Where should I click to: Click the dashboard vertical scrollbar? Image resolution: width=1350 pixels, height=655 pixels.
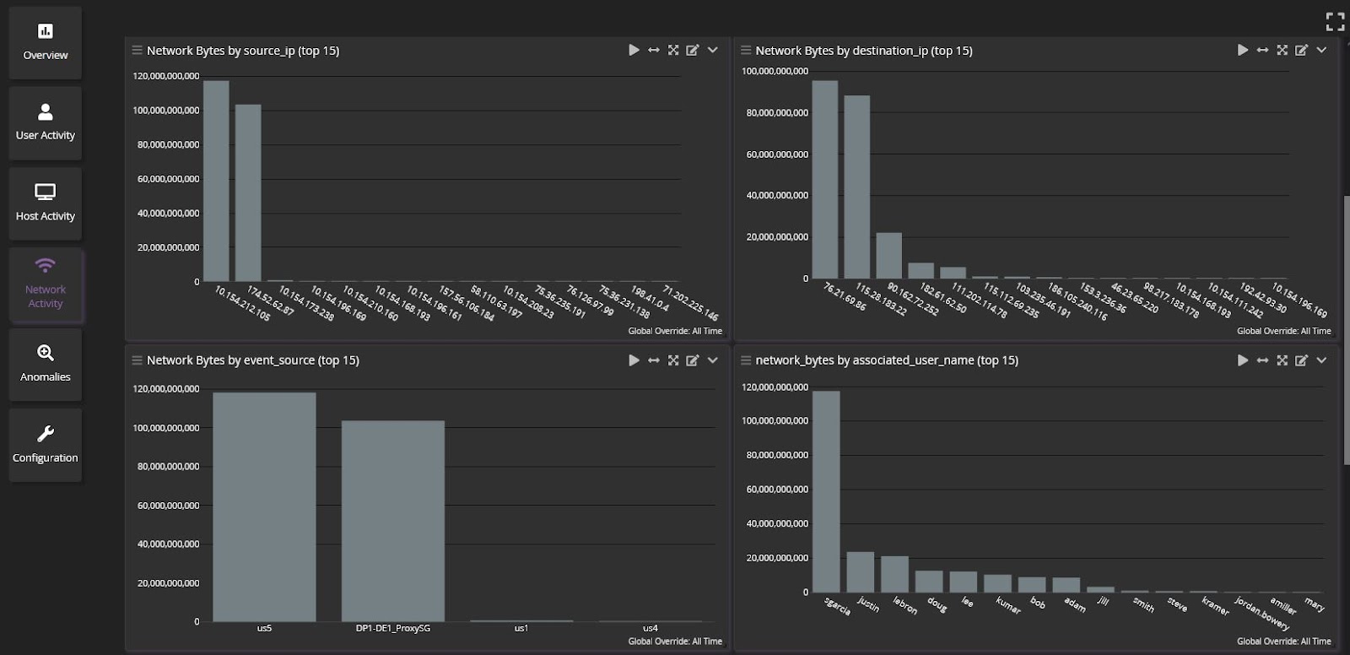1346,329
